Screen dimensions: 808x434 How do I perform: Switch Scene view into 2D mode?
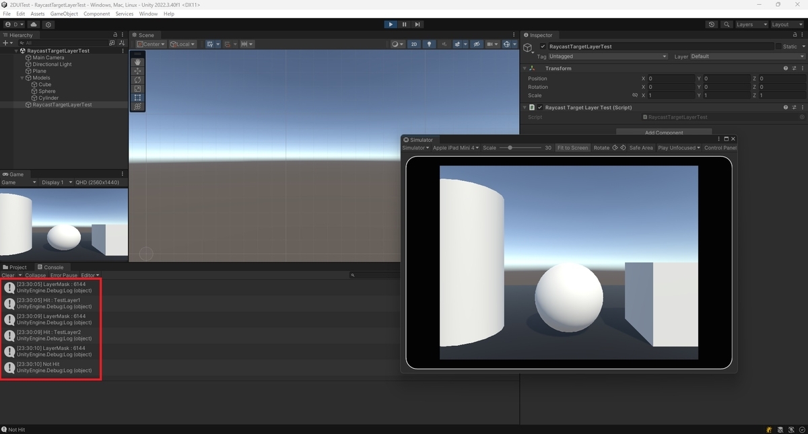(x=414, y=44)
